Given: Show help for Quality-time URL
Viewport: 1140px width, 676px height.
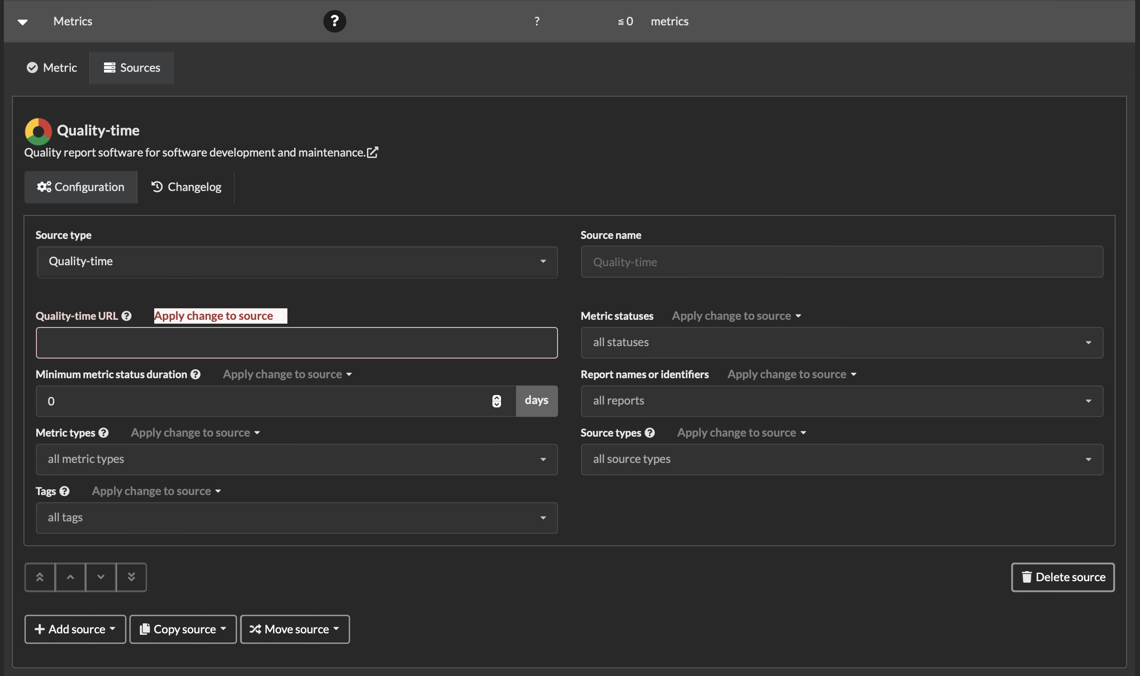Looking at the screenshot, I should (126, 316).
